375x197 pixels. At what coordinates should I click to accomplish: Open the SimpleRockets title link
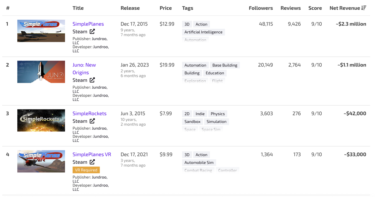[90, 114]
